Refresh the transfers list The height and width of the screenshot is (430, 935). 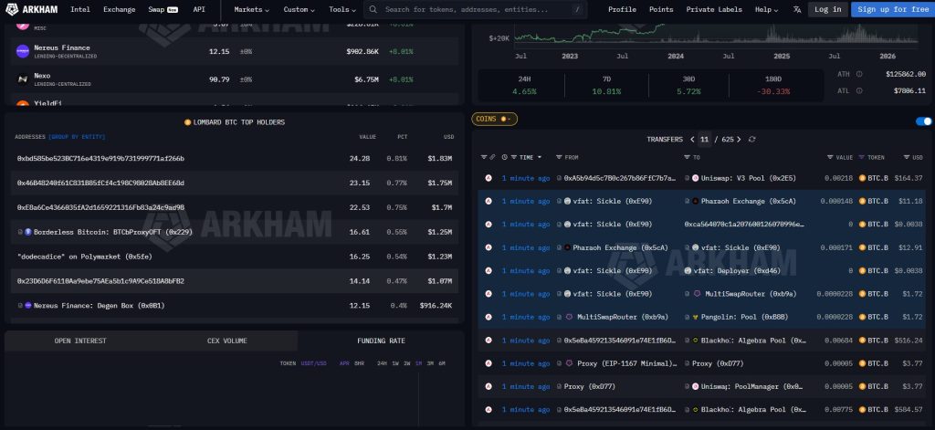click(751, 139)
